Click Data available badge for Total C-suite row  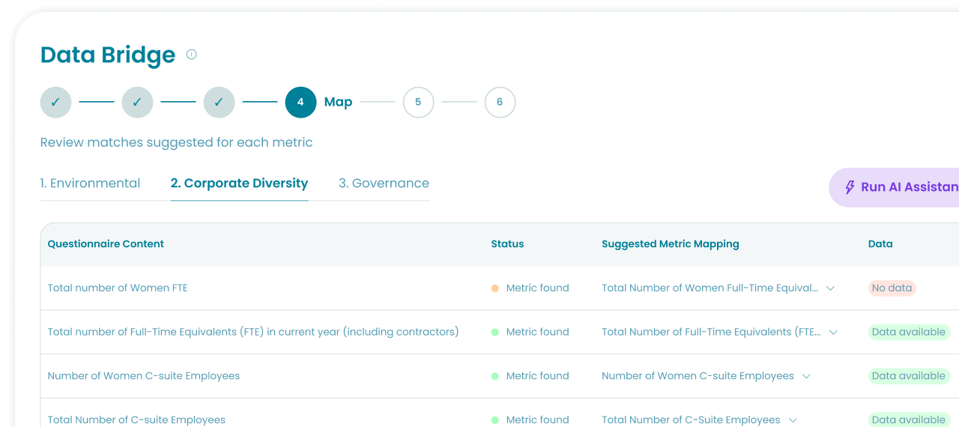point(909,420)
